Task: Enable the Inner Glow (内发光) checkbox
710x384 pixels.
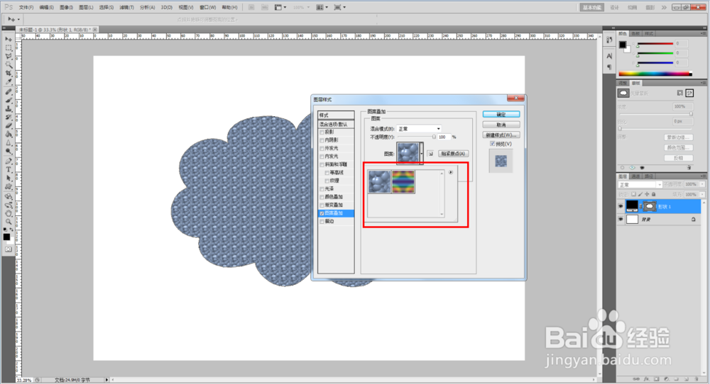Action: pyautogui.click(x=322, y=157)
